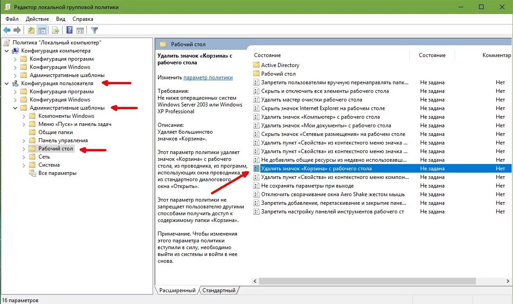Select Запретить пользователям вручную перенаправлять папки

point(335,82)
